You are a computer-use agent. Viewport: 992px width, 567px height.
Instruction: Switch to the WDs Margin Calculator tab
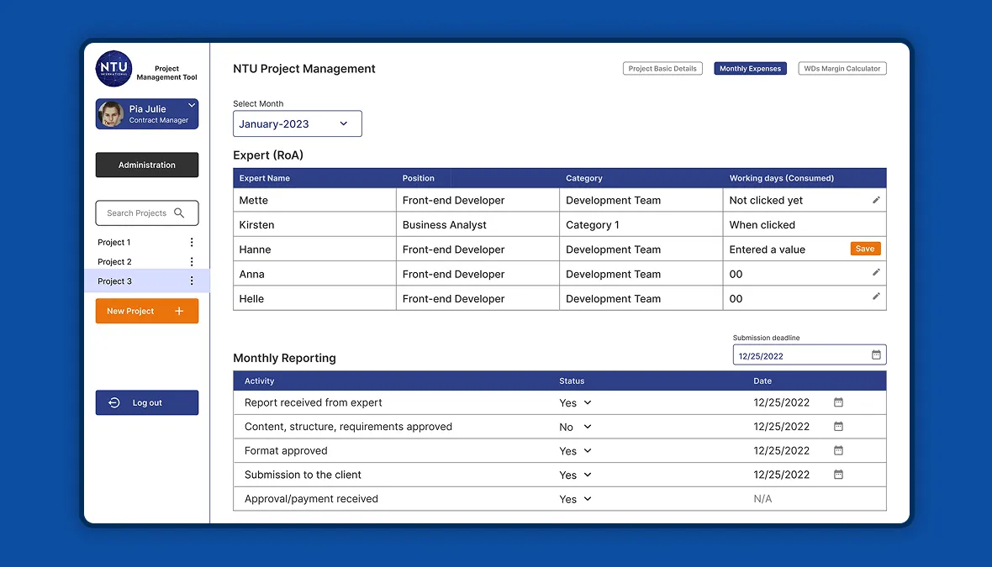(842, 68)
